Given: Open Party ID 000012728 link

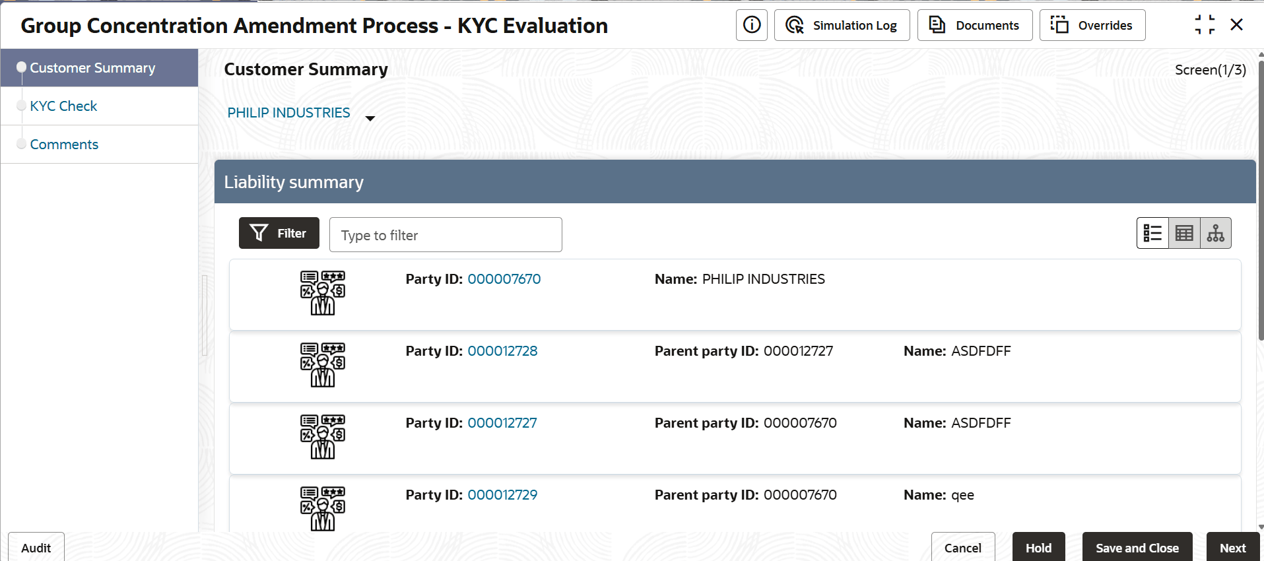Looking at the screenshot, I should pyautogui.click(x=503, y=351).
